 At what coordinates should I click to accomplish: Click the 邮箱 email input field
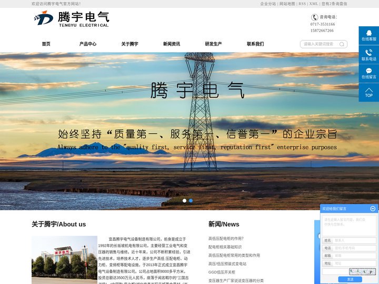(x=355, y=256)
